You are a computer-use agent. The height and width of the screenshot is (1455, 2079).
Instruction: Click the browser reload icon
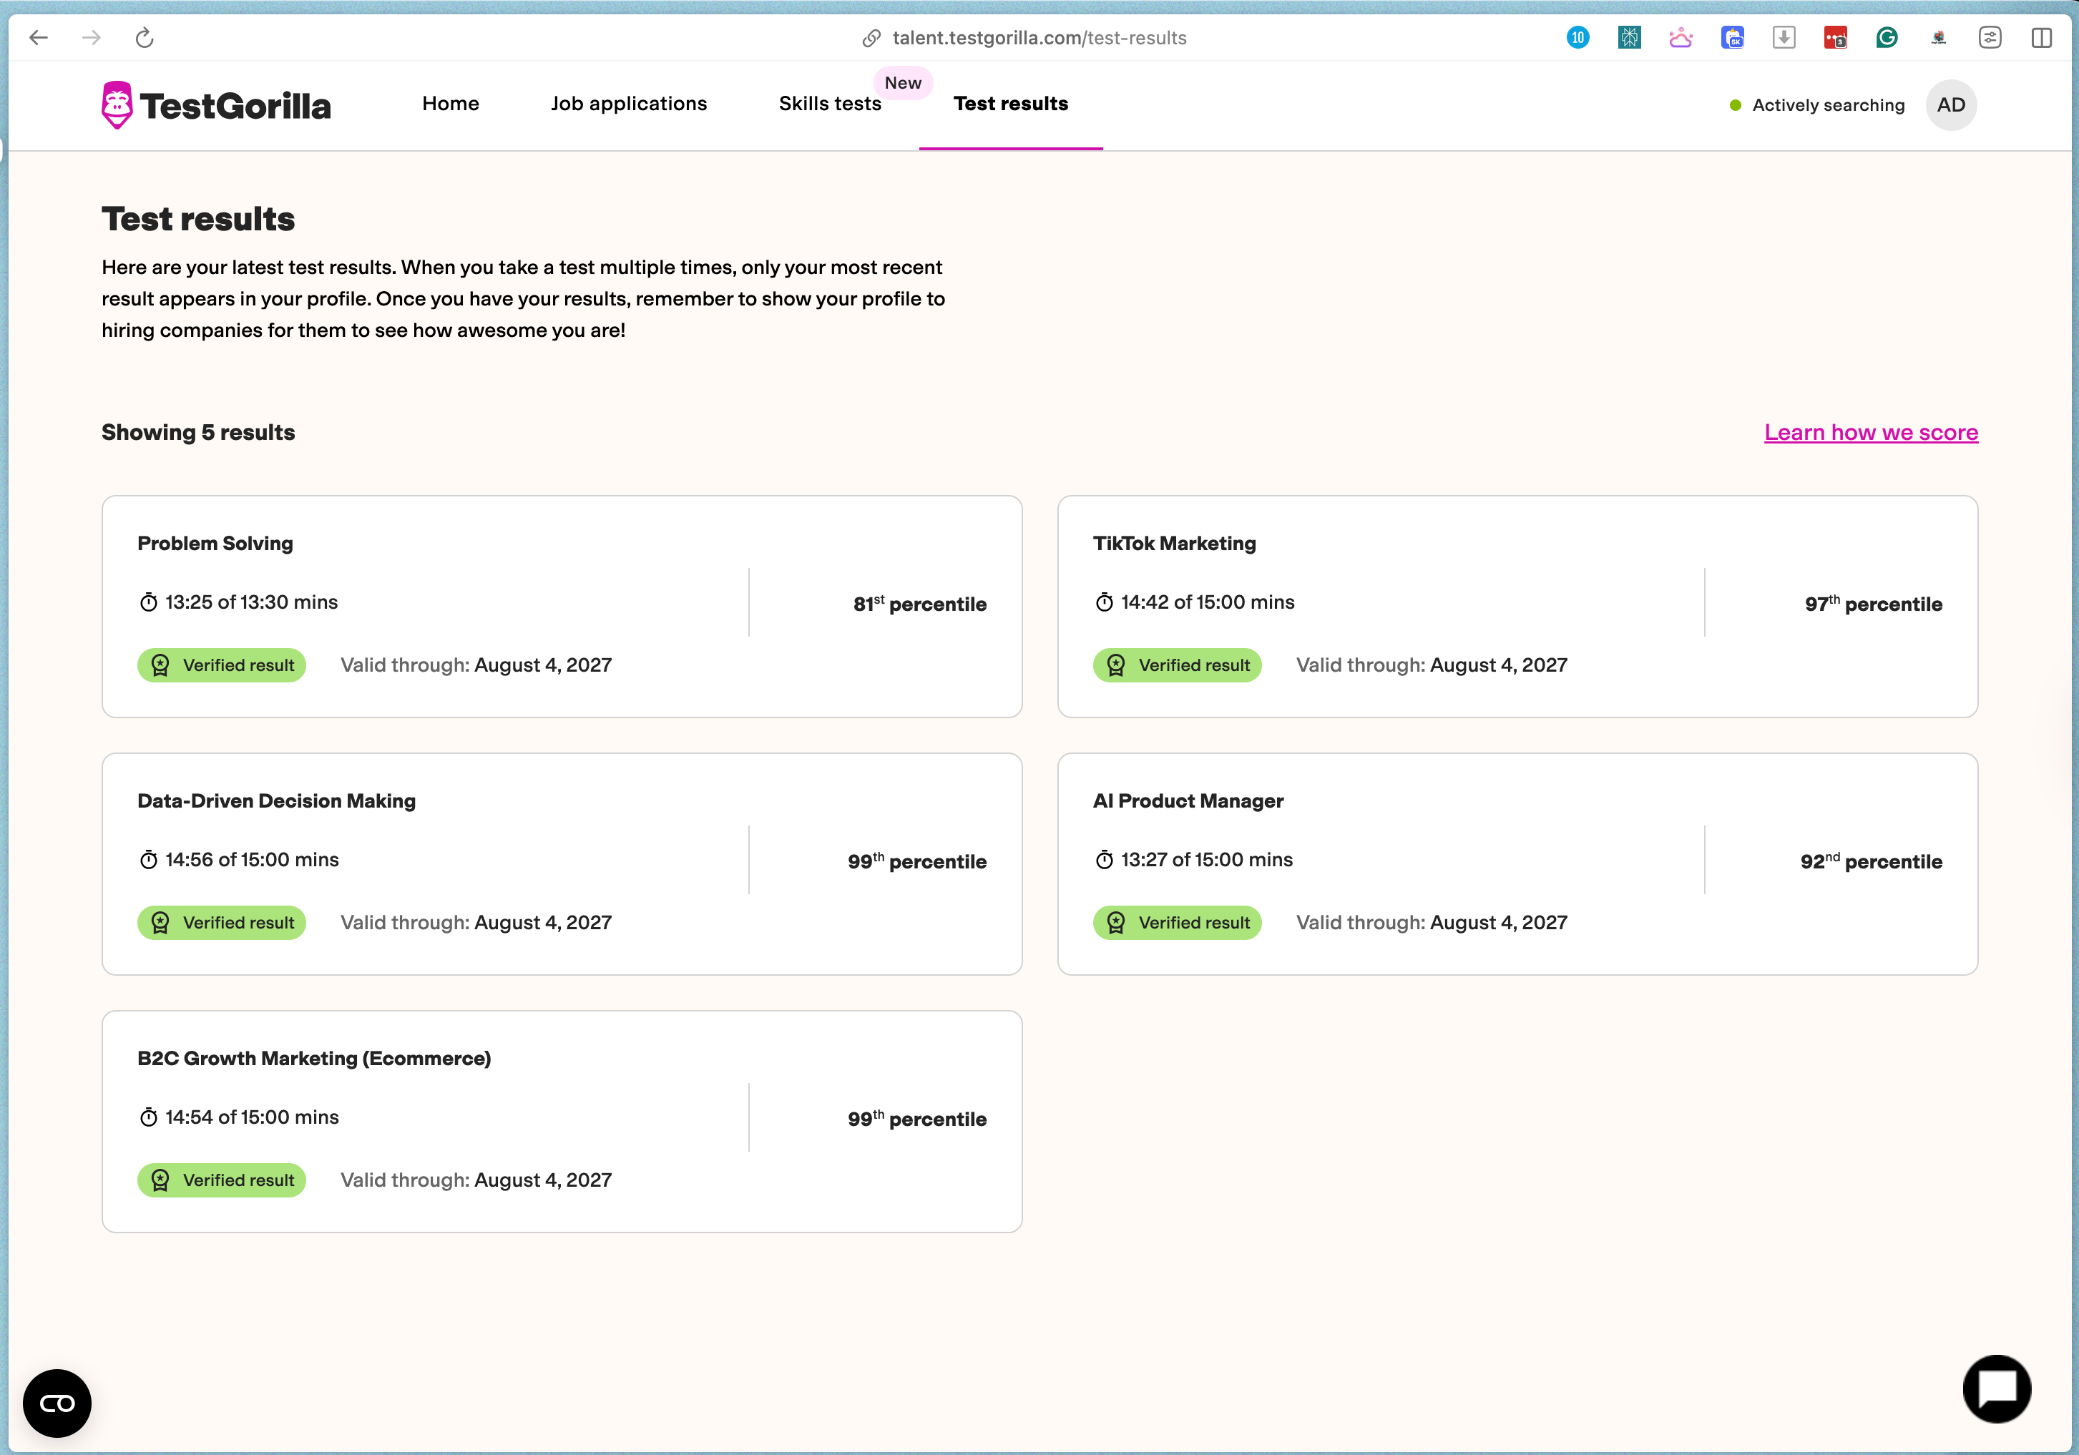coord(145,38)
